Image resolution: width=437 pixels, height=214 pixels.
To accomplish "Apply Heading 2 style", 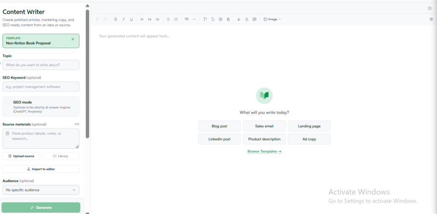I will (x=150, y=19).
